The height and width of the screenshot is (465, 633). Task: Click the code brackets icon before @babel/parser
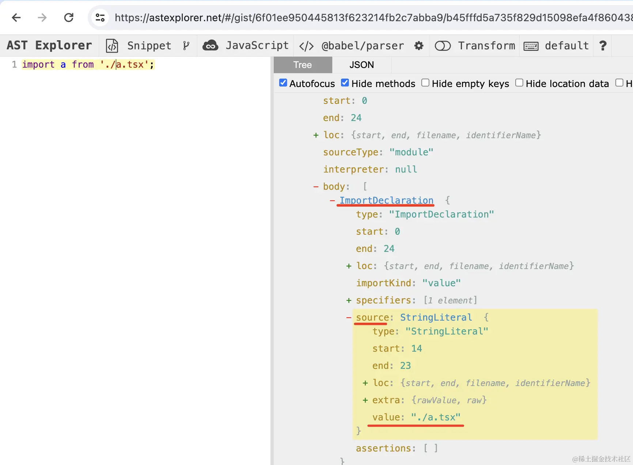tap(306, 45)
